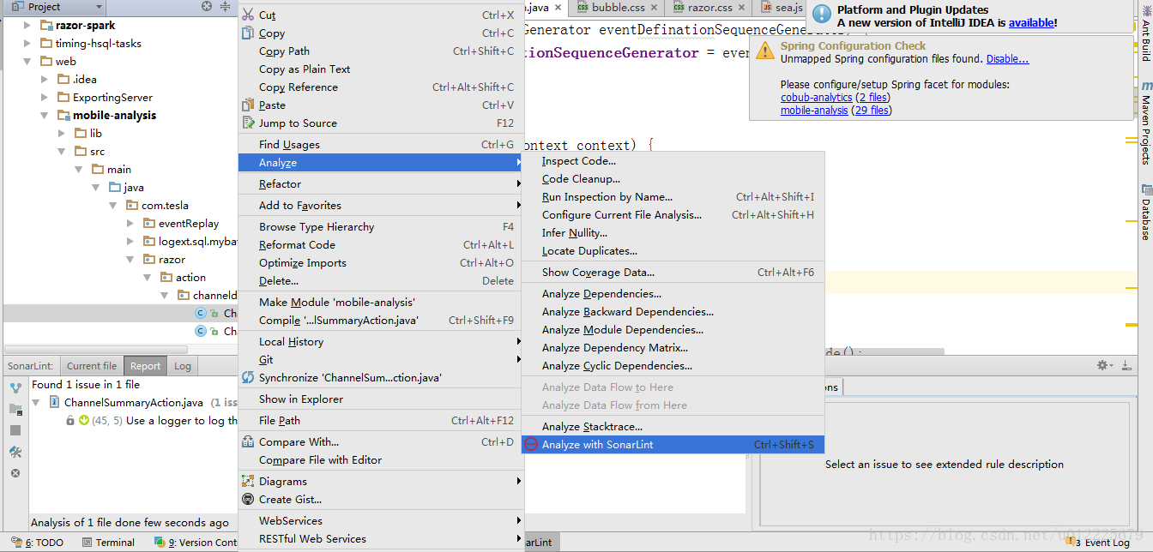Collapse the mobile-analysis module arrow
This screenshot has height=552, width=1153.
[x=45, y=115]
